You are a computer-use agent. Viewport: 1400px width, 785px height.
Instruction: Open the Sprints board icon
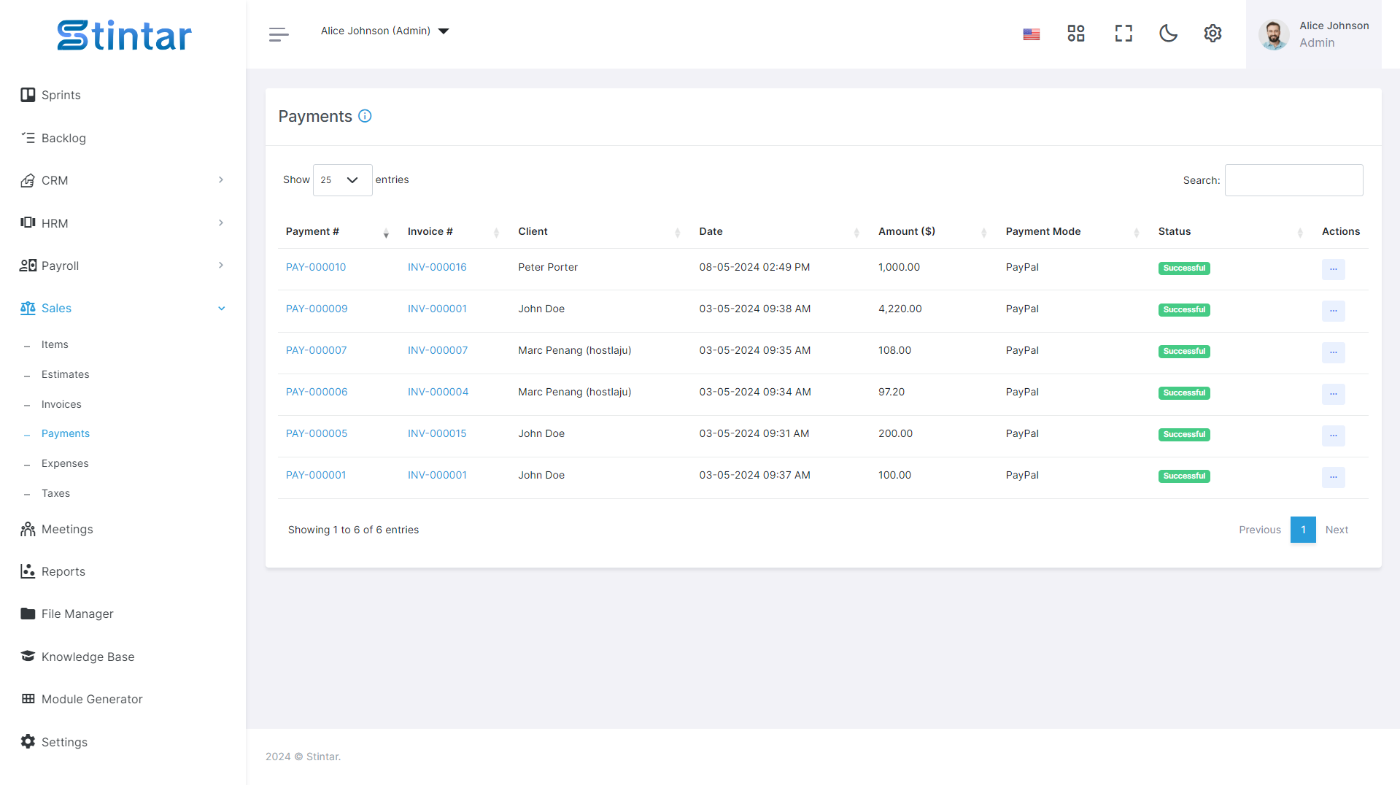(28, 95)
